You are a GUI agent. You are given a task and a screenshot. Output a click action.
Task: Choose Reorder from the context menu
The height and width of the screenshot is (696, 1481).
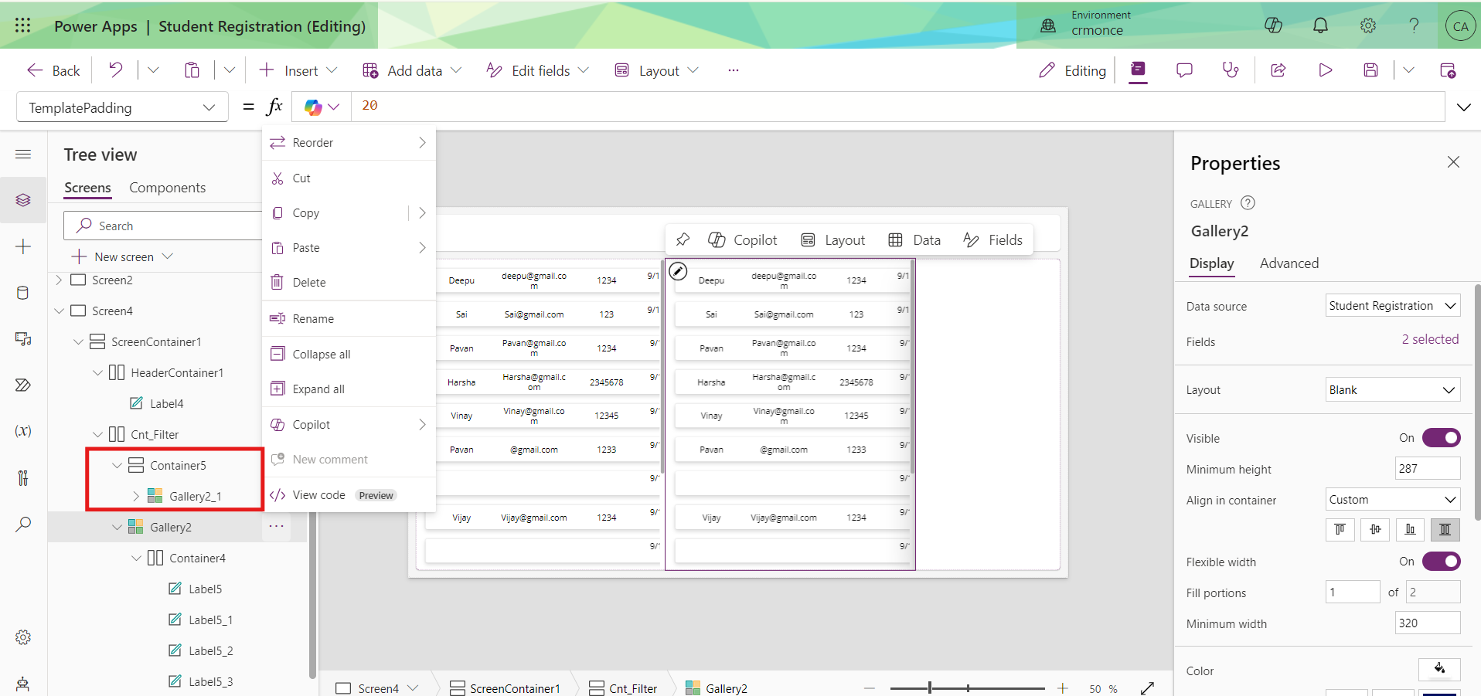[349, 143]
